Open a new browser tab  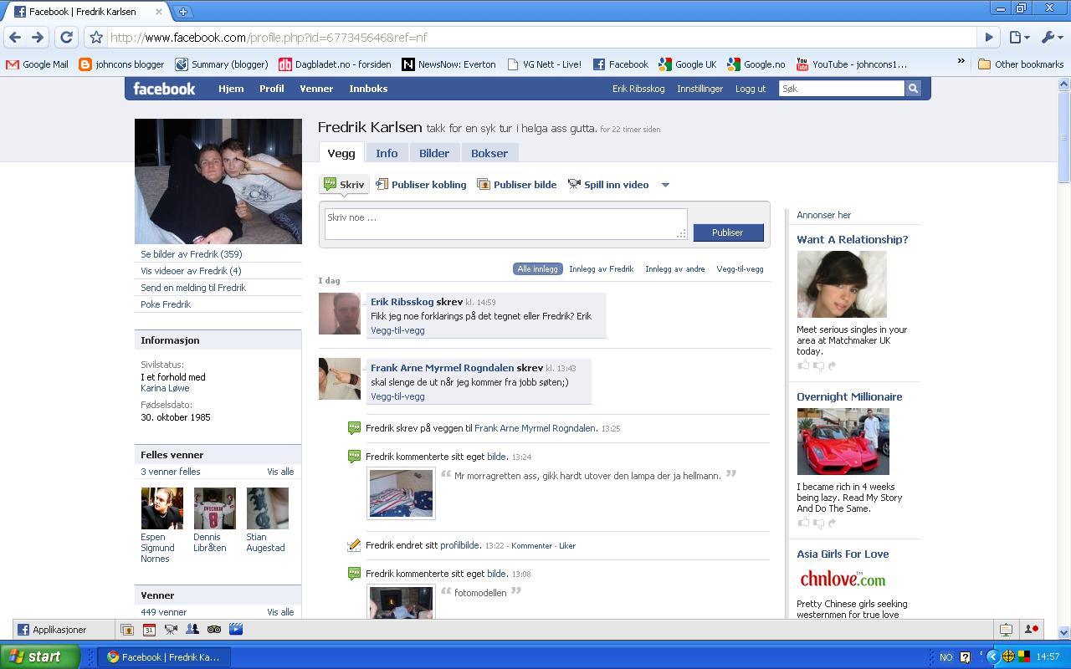pyautogui.click(x=183, y=12)
